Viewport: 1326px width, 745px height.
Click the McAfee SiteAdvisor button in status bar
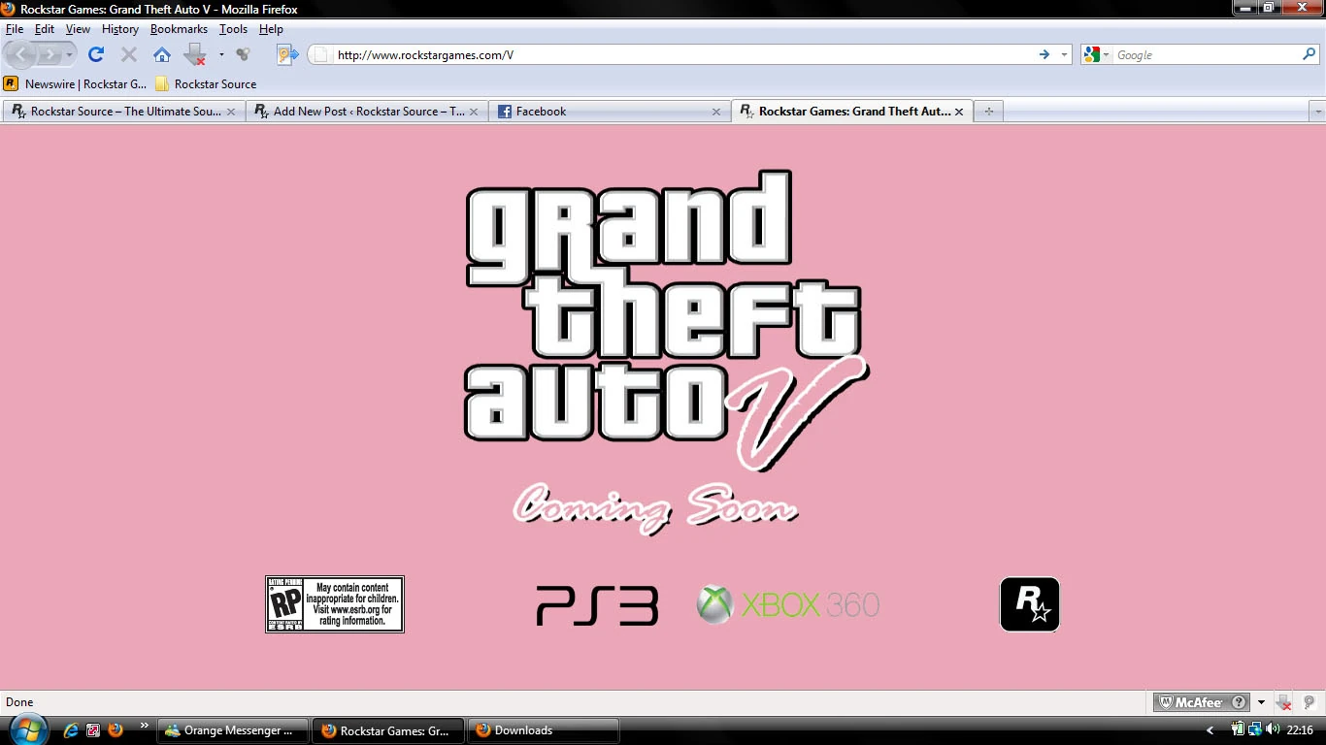(1201, 702)
